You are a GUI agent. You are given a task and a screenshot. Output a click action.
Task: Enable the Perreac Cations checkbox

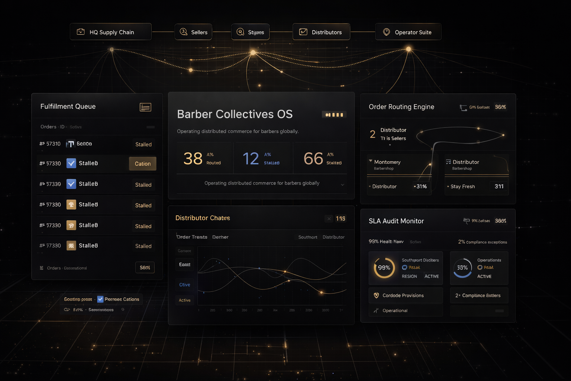tap(100, 299)
